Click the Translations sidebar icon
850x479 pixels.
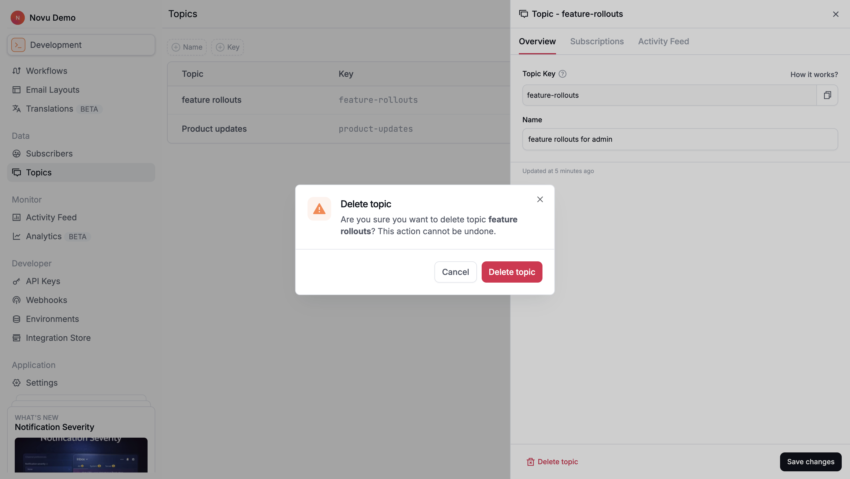point(17,109)
